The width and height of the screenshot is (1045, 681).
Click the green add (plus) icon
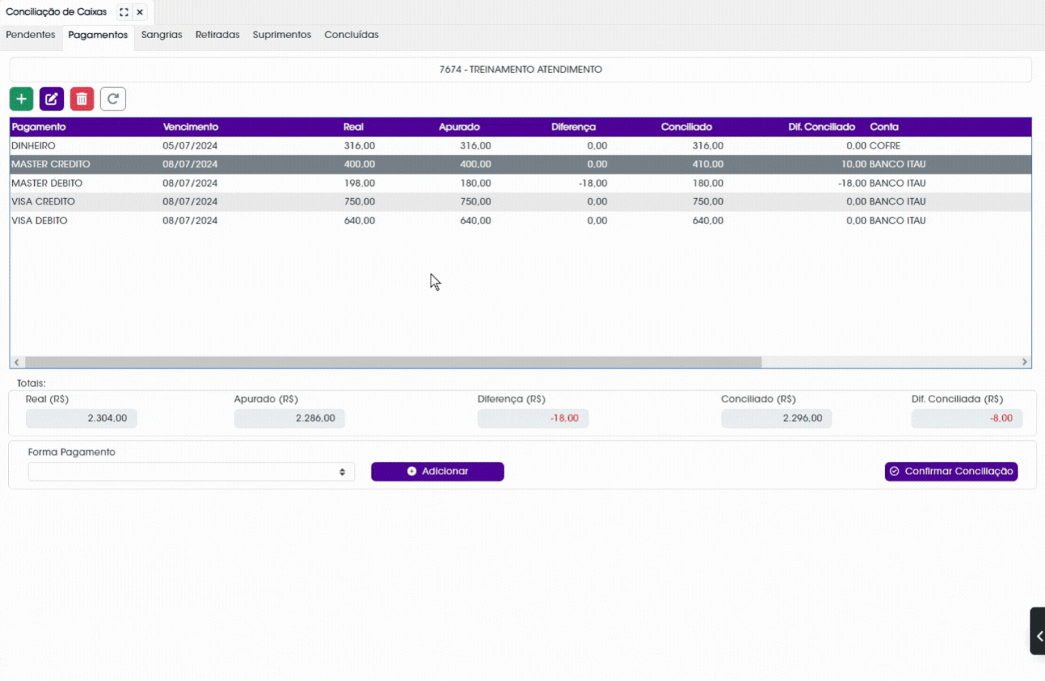[x=21, y=99]
